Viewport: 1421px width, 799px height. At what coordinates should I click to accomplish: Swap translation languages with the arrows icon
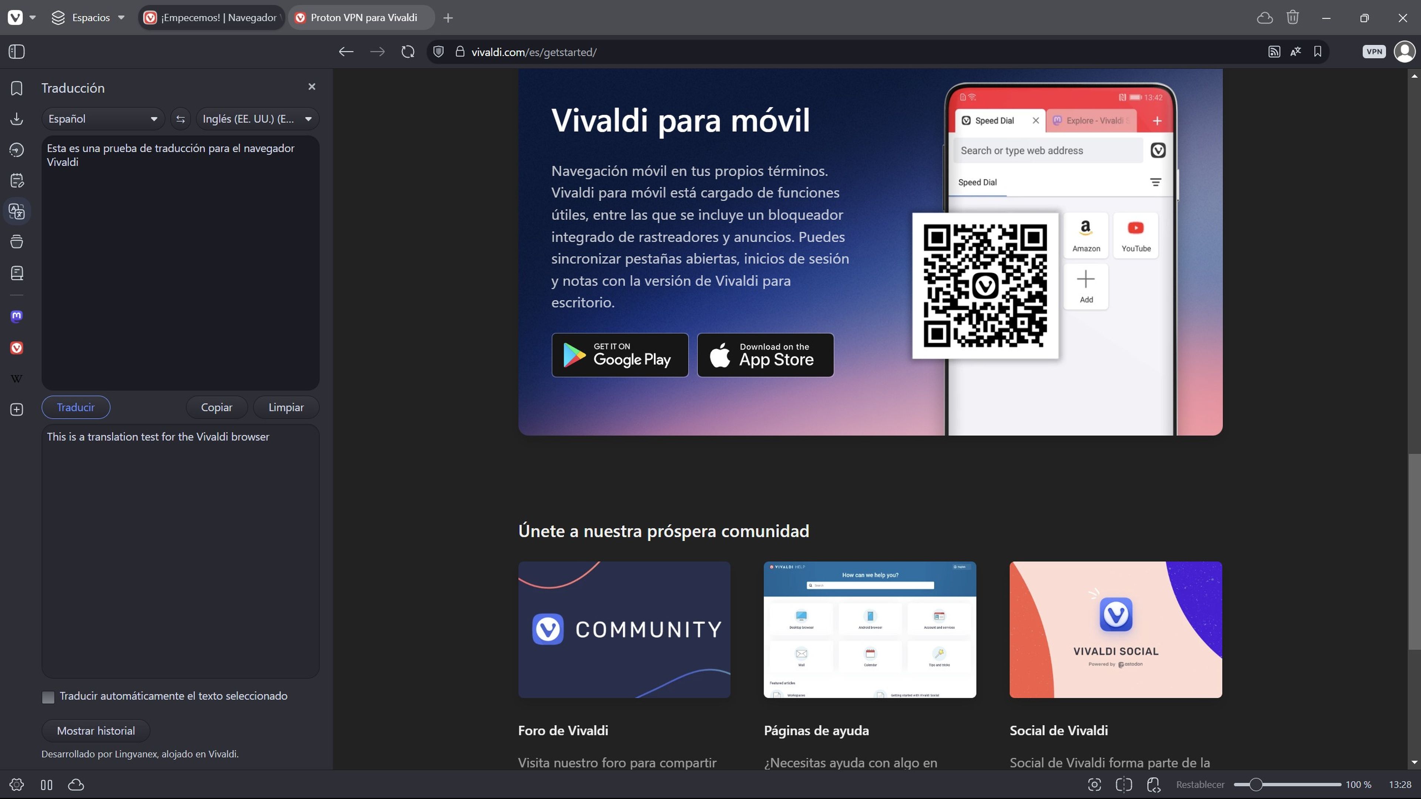pos(180,118)
